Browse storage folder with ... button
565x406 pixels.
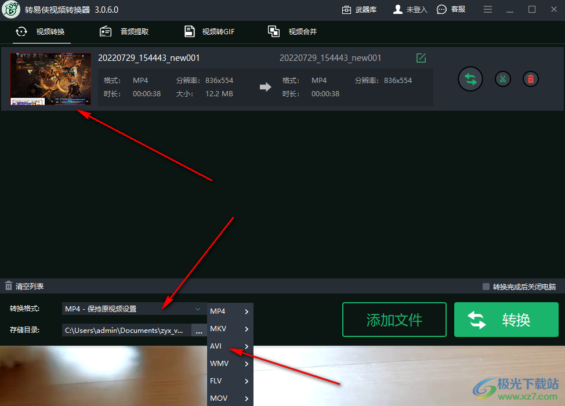tap(199, 331)
